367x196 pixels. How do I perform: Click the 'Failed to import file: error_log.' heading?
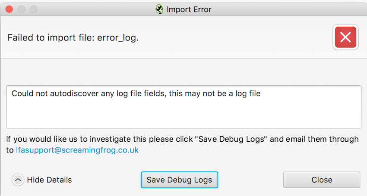pos(73,37)
